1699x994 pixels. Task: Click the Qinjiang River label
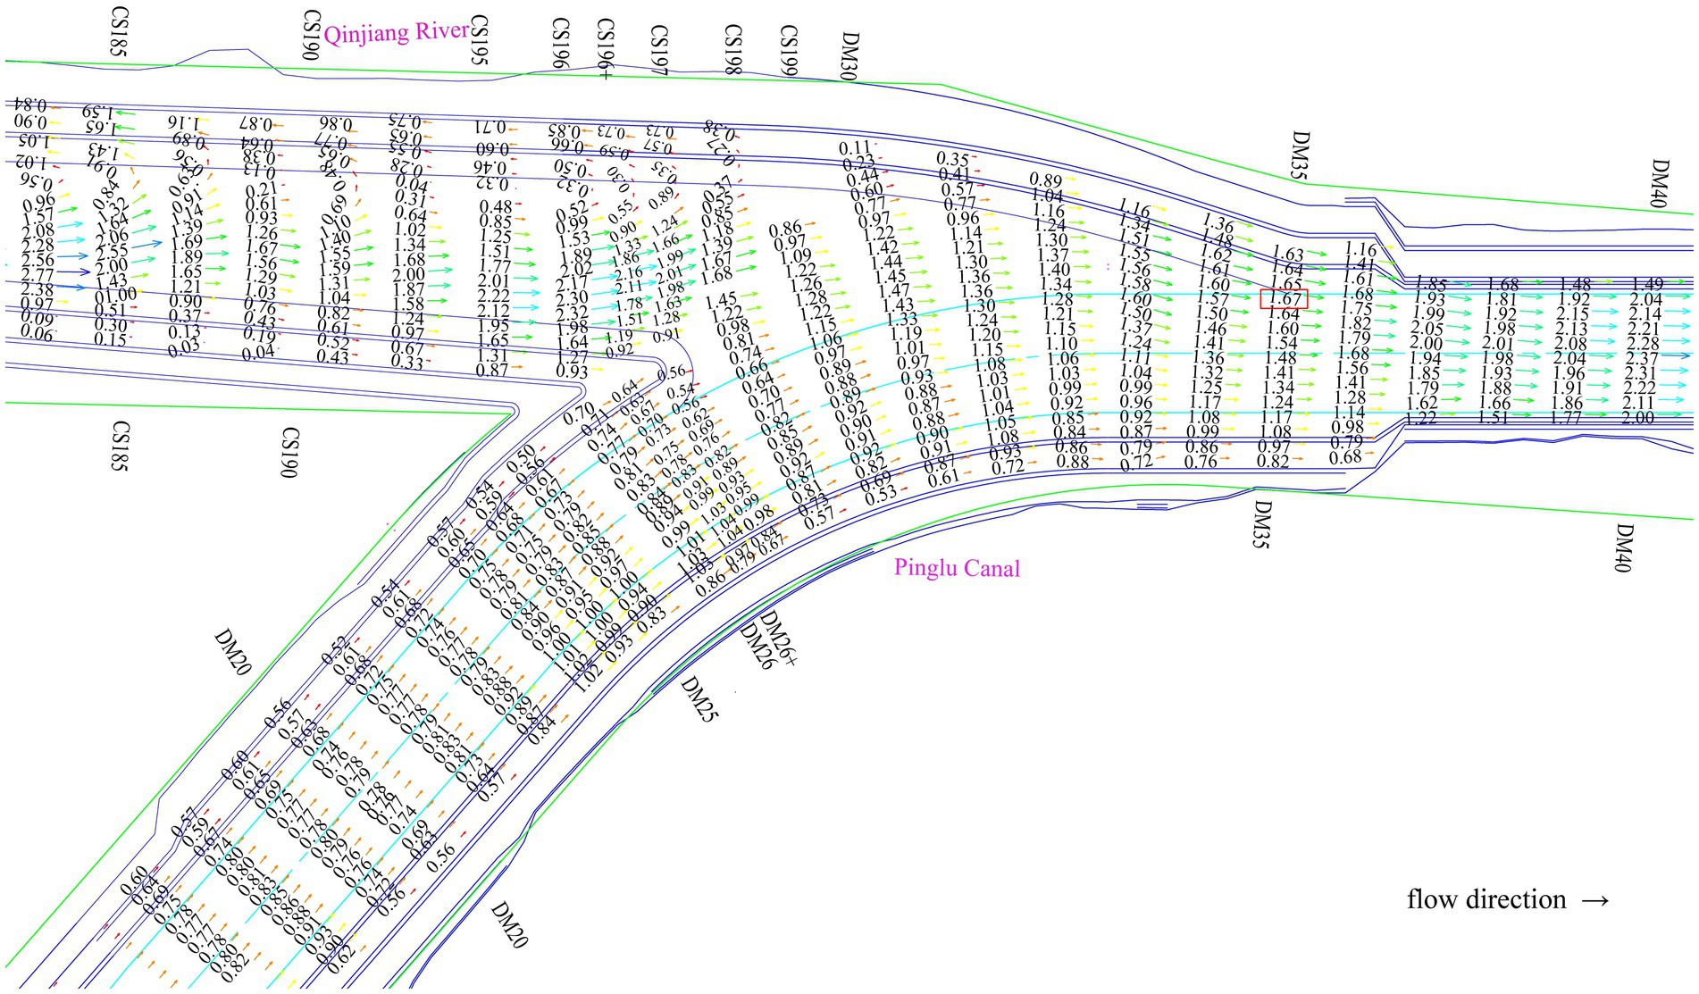pos(396,34)
